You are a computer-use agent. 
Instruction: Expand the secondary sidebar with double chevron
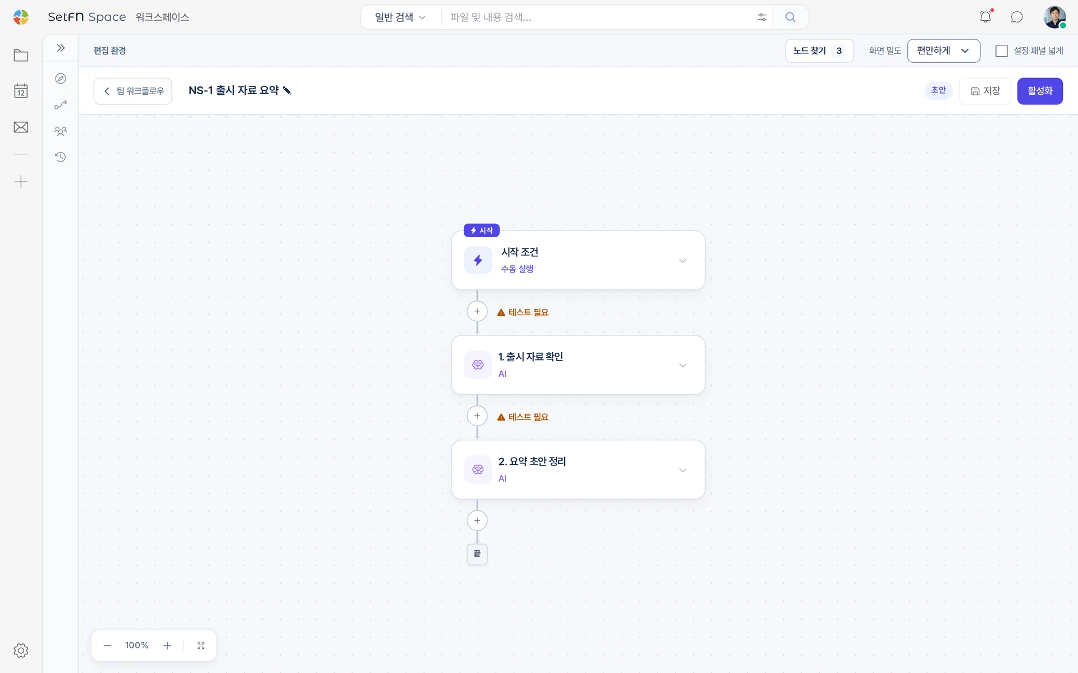61,48
